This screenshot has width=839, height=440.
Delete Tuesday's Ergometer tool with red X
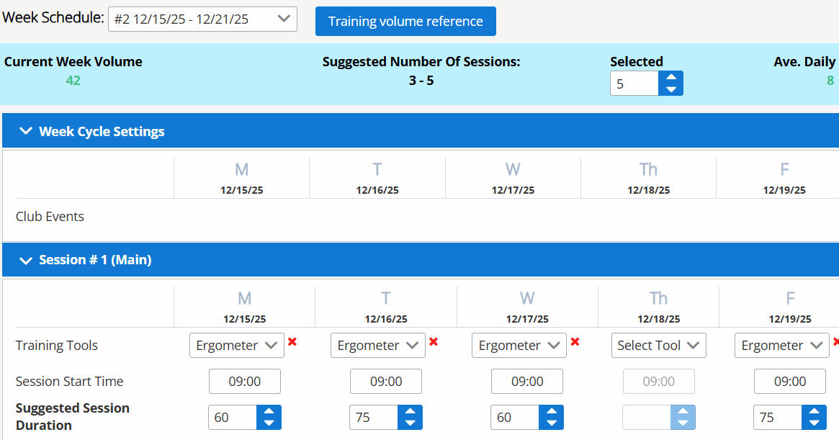click(x=434, y=342)
